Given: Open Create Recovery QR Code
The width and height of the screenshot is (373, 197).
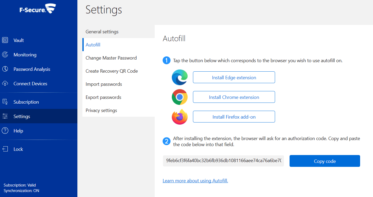Looking at the screenshot, I should [118, 71].
